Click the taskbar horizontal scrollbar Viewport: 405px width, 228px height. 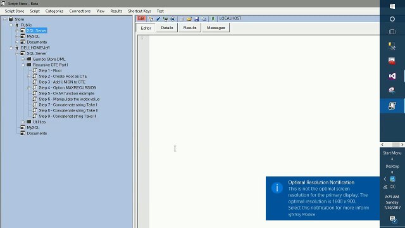coord(392,144)
